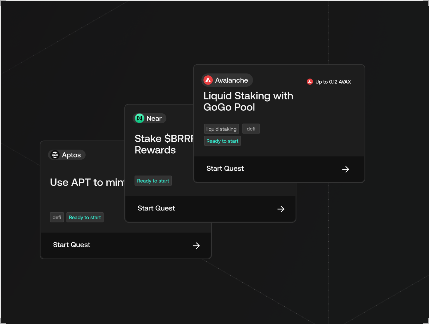This screenshot has width=429, height=324.
Task: Click the Avalanche logo icon in chain badge
Action: 208,80
